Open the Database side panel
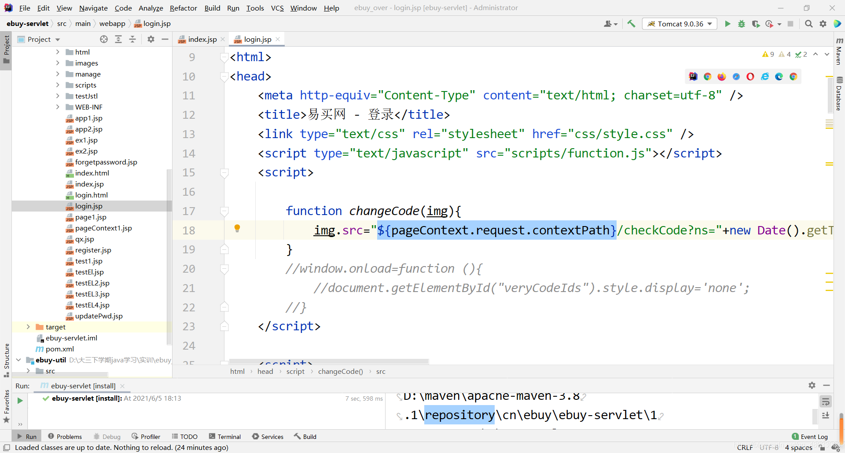The height and width of the screenshot is (453, 845). click(839, 93)
